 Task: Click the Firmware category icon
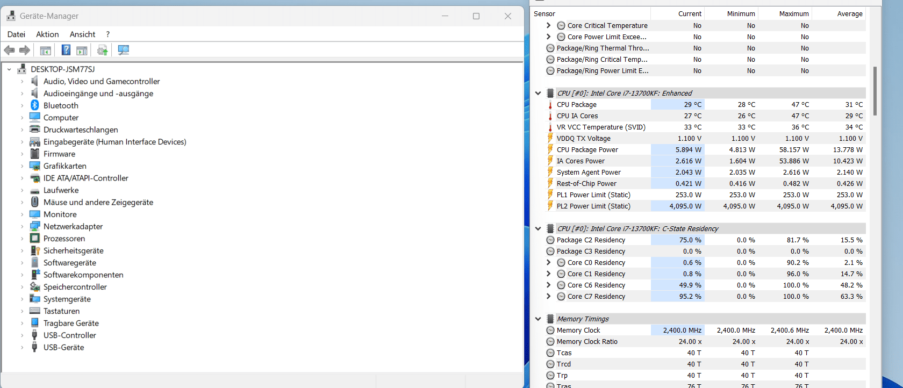[x=35, y=154]
